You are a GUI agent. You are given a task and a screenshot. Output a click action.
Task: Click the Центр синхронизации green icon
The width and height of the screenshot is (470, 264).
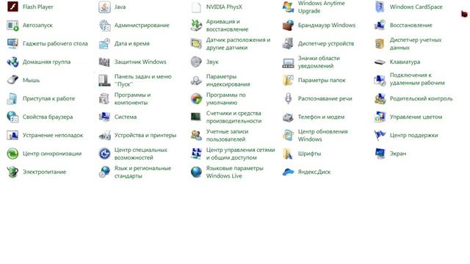12,153
